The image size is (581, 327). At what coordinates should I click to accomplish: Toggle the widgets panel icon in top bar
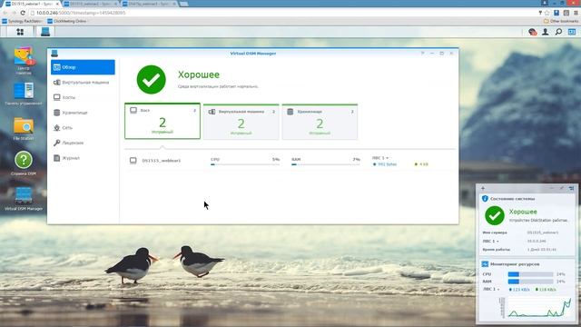[572, 32]
